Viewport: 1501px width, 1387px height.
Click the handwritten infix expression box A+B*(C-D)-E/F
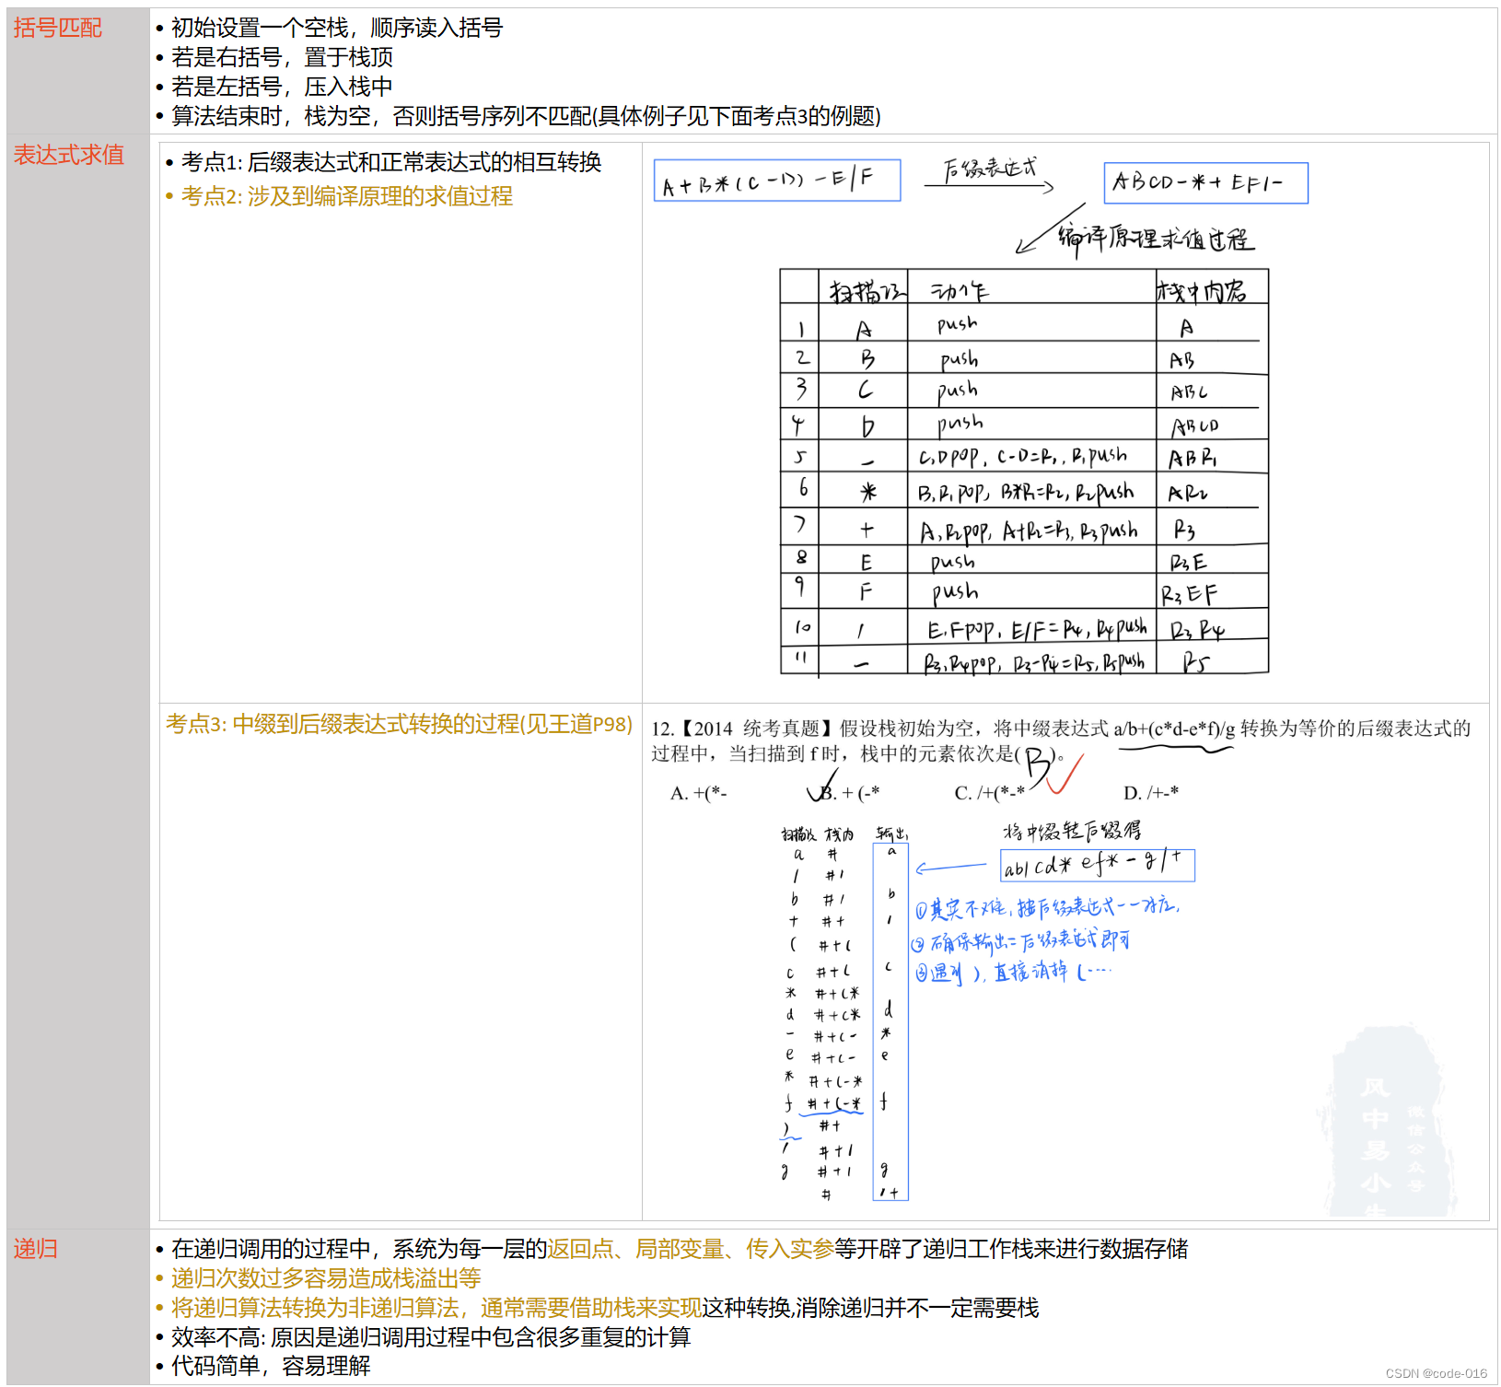click(x=776, y=181)
